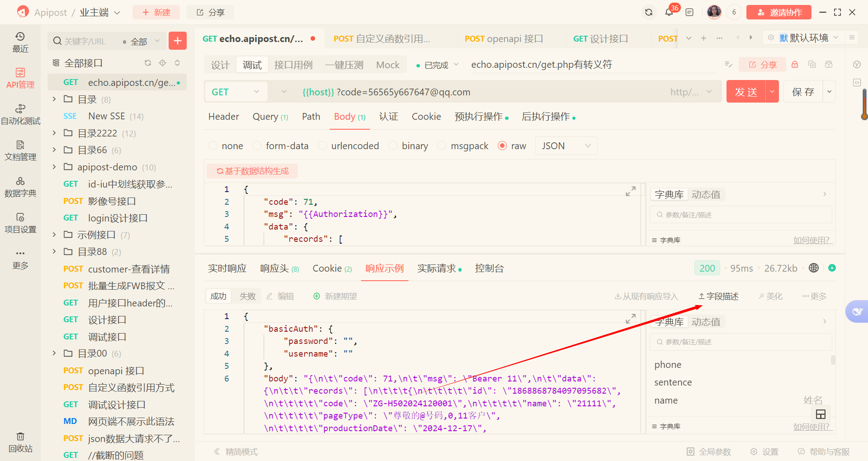This screenshot has width=868, height=461.
Task: Switch to the Mock tab
Action: click(x=388, y=65)
